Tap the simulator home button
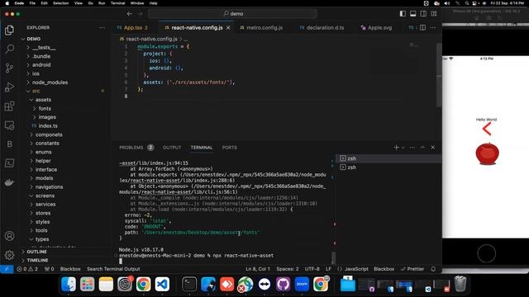Viewport: 529px width, 297px height. pyautogui.click(x=487, y=253)
